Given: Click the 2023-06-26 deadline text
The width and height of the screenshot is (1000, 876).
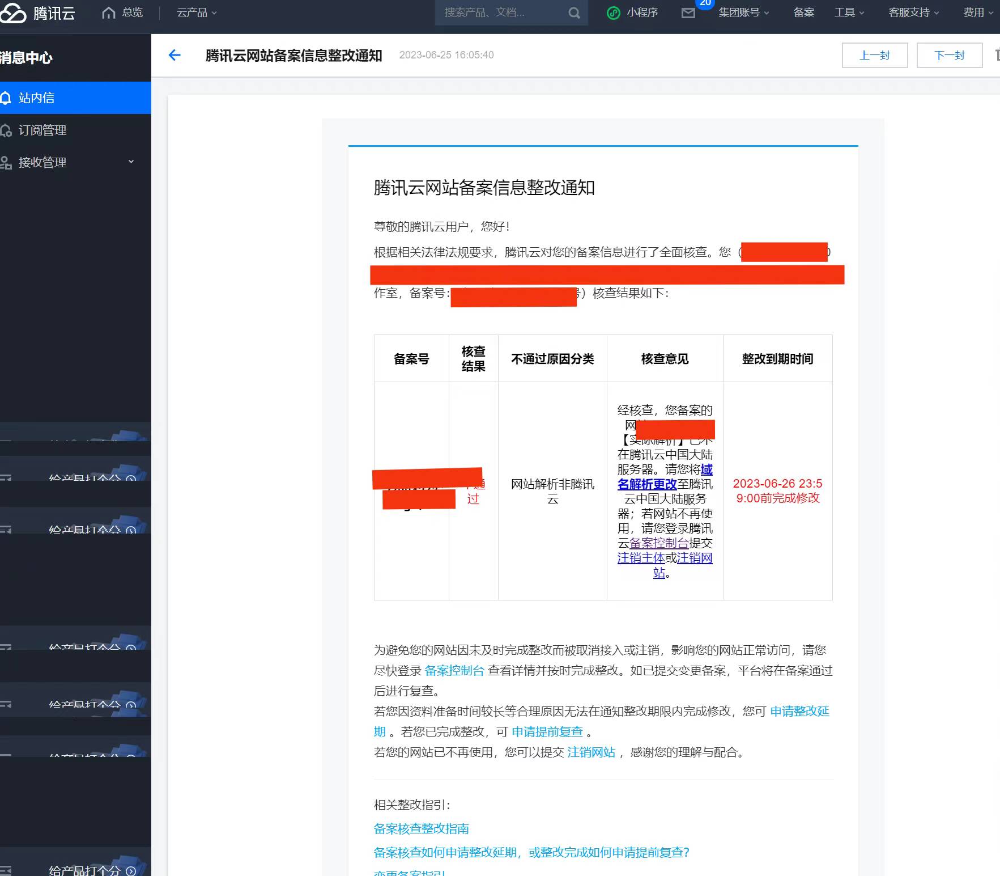Looking at the screenshot, I should [777, 490].
